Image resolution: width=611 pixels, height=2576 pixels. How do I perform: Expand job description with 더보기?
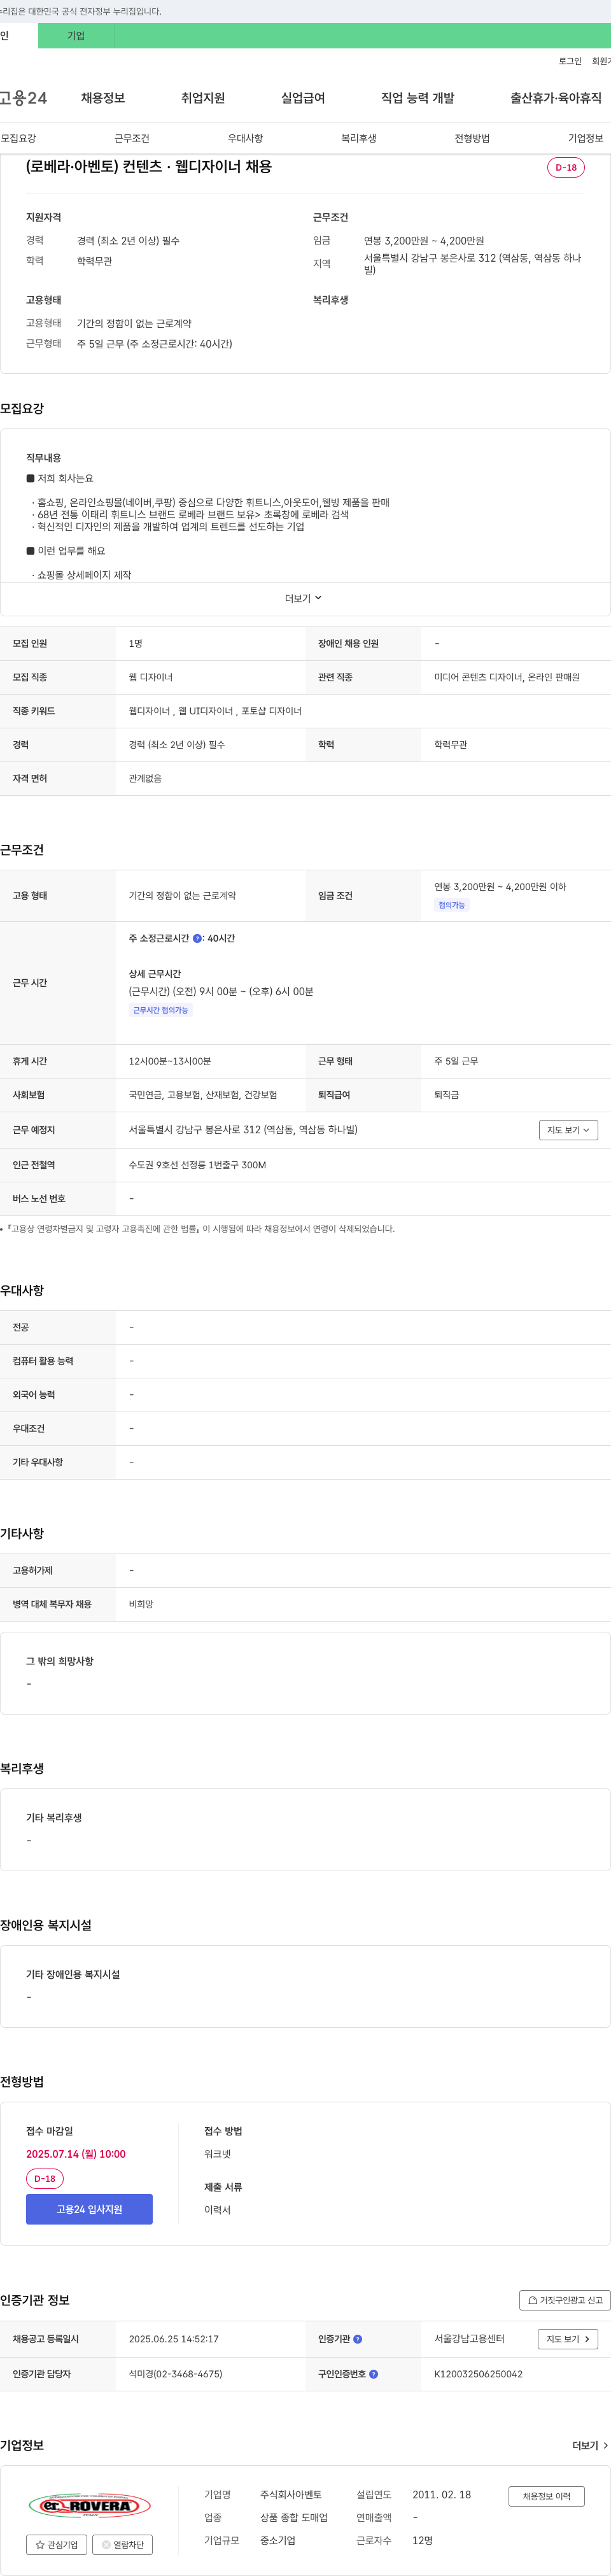coord(303,598)
